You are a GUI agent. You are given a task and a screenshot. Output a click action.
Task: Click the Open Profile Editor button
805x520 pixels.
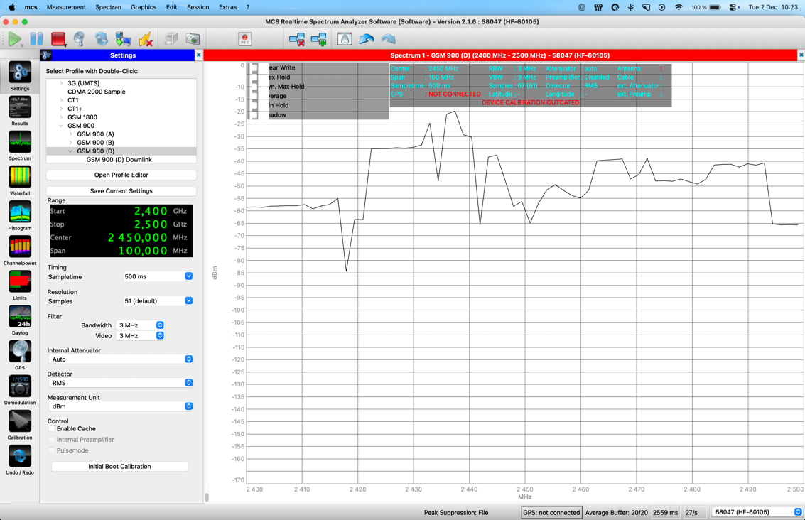tap(121, 175)
